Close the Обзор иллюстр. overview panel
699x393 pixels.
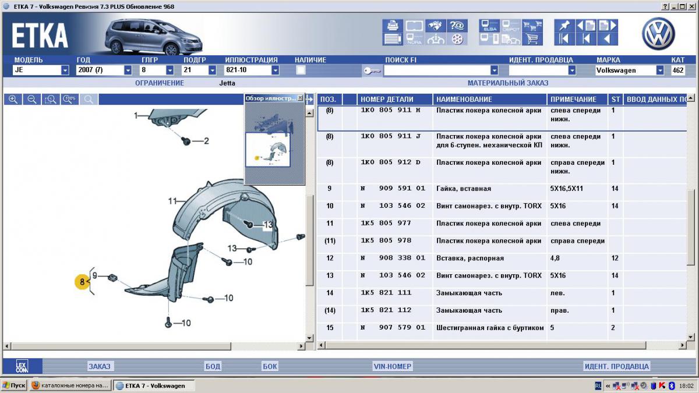coord(300,98)
